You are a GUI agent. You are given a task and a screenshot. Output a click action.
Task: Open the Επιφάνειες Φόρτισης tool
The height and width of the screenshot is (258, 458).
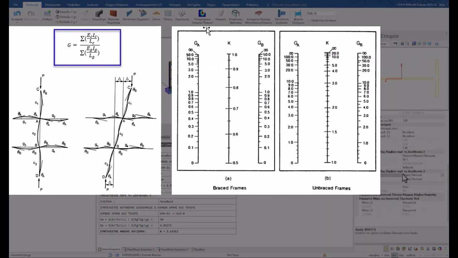(235, 16)
